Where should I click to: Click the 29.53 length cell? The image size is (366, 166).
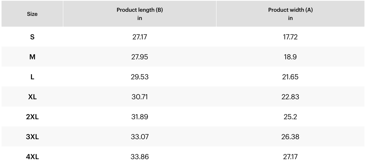(140, 77)
